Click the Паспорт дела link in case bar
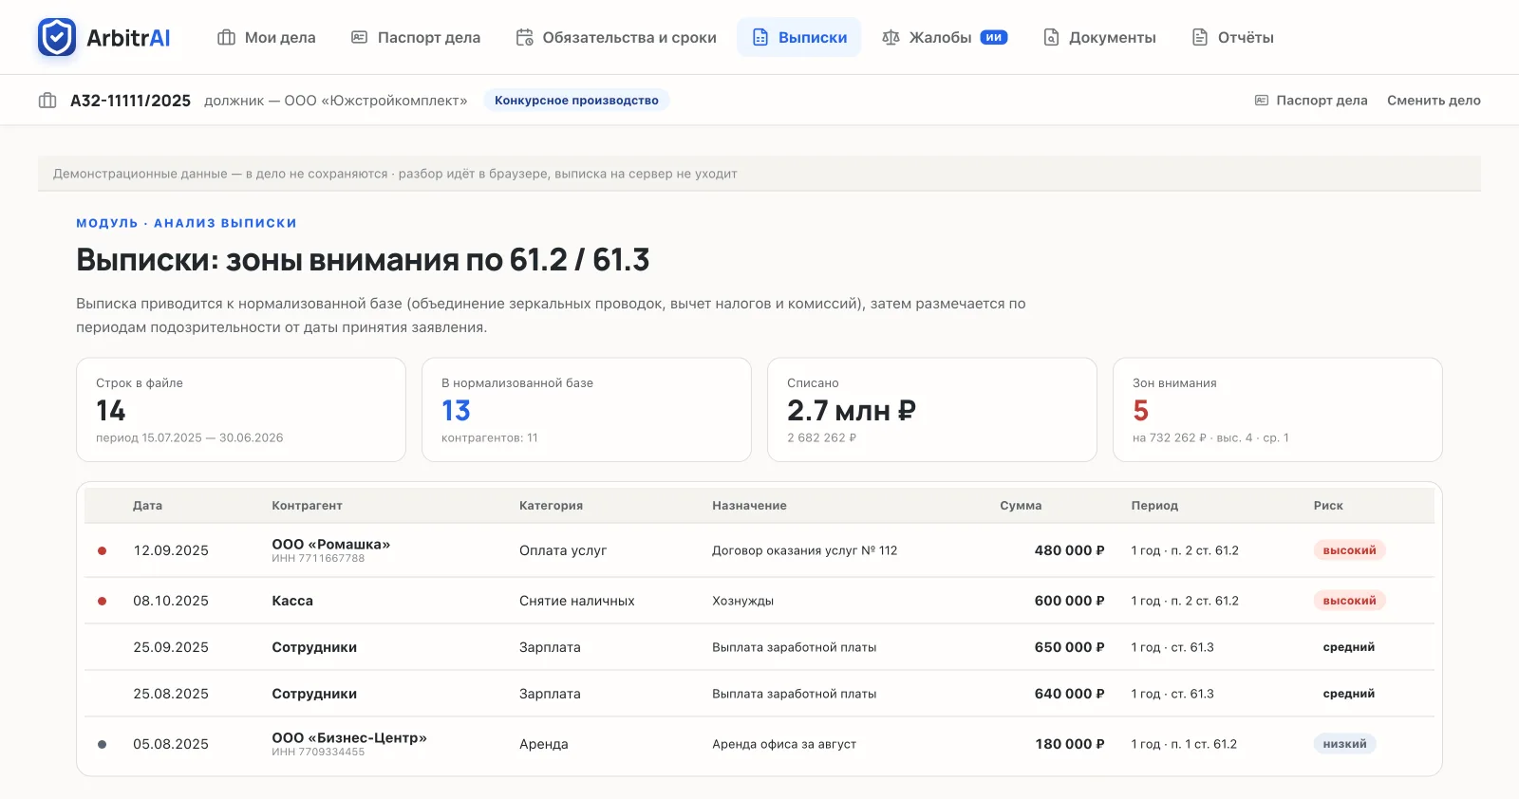Viewport: 1519px width, 799px height. coord(1311,100)
